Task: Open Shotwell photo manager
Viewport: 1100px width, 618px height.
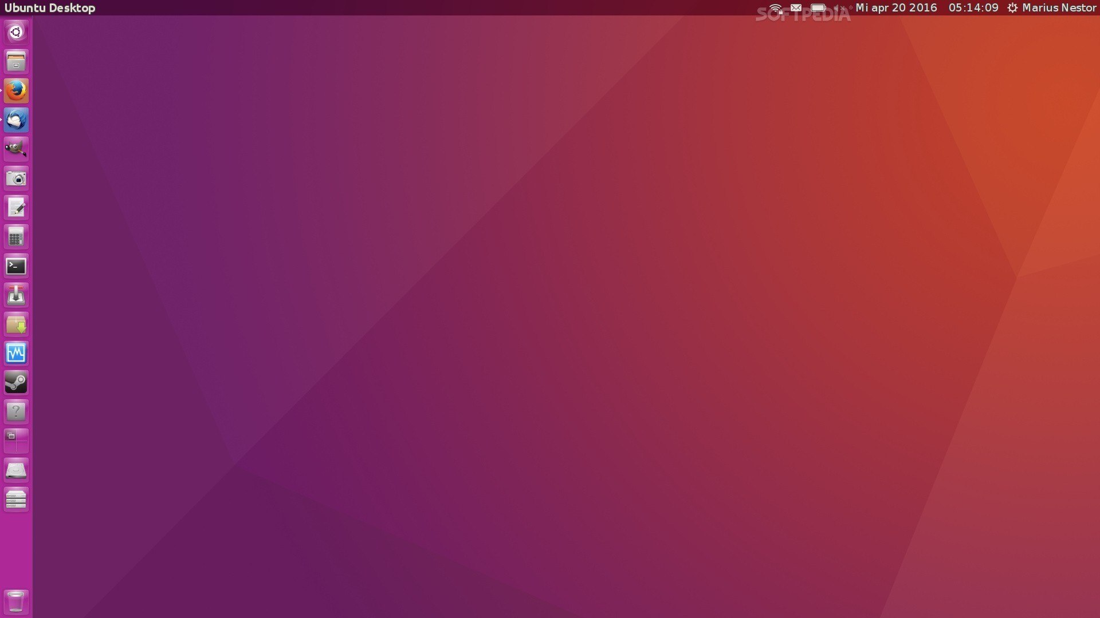Action: point(16,178)
